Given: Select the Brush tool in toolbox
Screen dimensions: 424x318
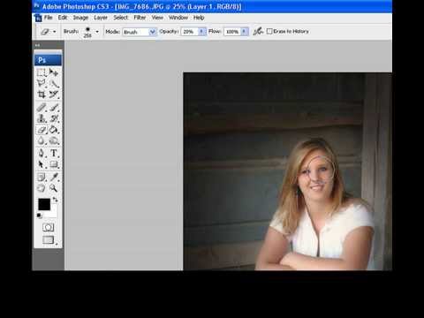Looking at the screenshot, I should [54, 108].
